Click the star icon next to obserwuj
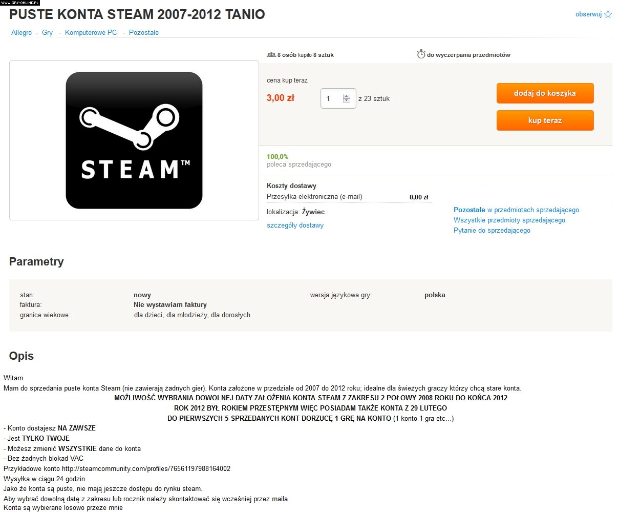The width and height of the screenshot is (619, 513). [x=608, y=14]
